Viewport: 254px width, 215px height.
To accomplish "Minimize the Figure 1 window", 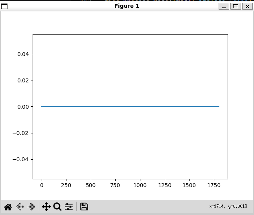I will (224, 6).
